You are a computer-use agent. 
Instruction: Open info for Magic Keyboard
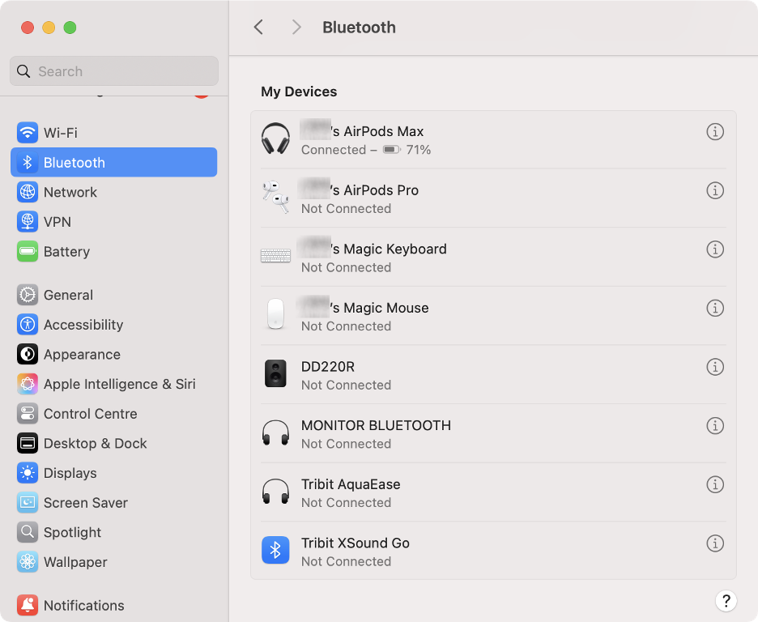coord(715,249)
